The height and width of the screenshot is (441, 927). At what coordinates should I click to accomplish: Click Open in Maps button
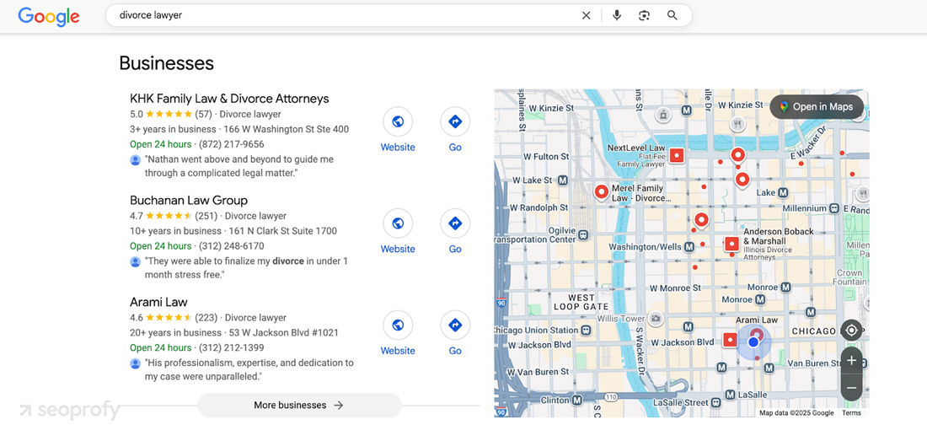tap(816, 107)
